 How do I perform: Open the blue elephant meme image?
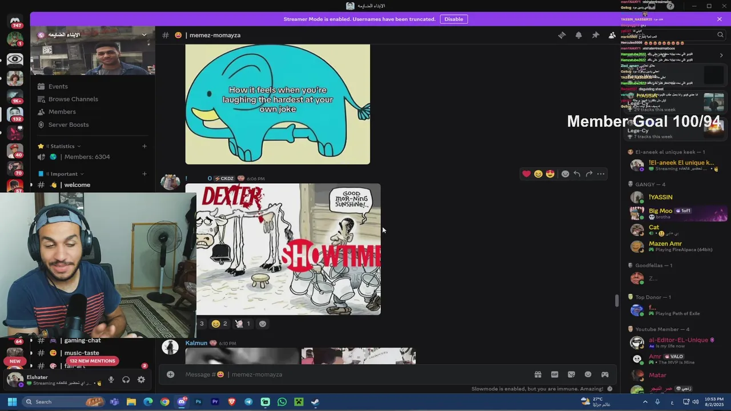tap(278, 104)
